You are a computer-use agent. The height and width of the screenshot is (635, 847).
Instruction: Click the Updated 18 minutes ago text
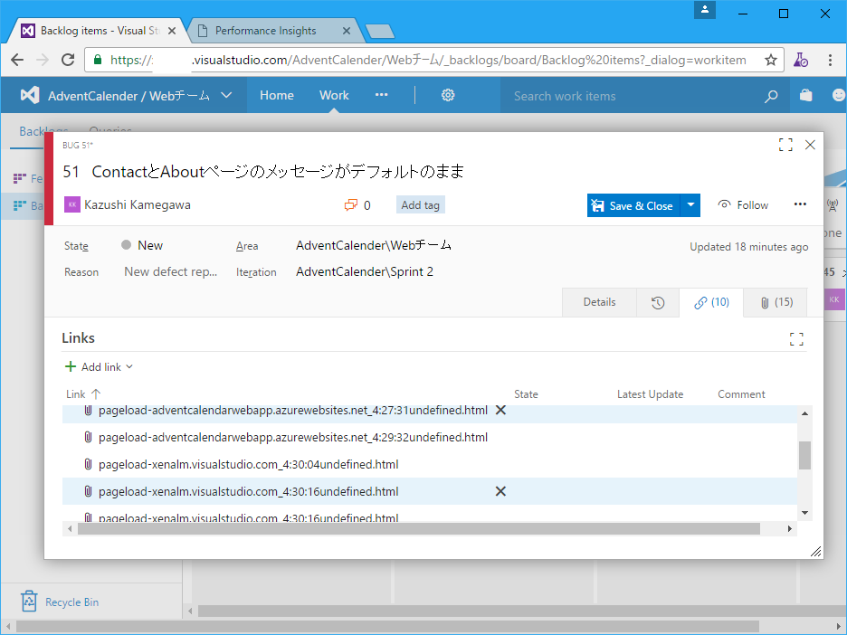tap(748, 247)
